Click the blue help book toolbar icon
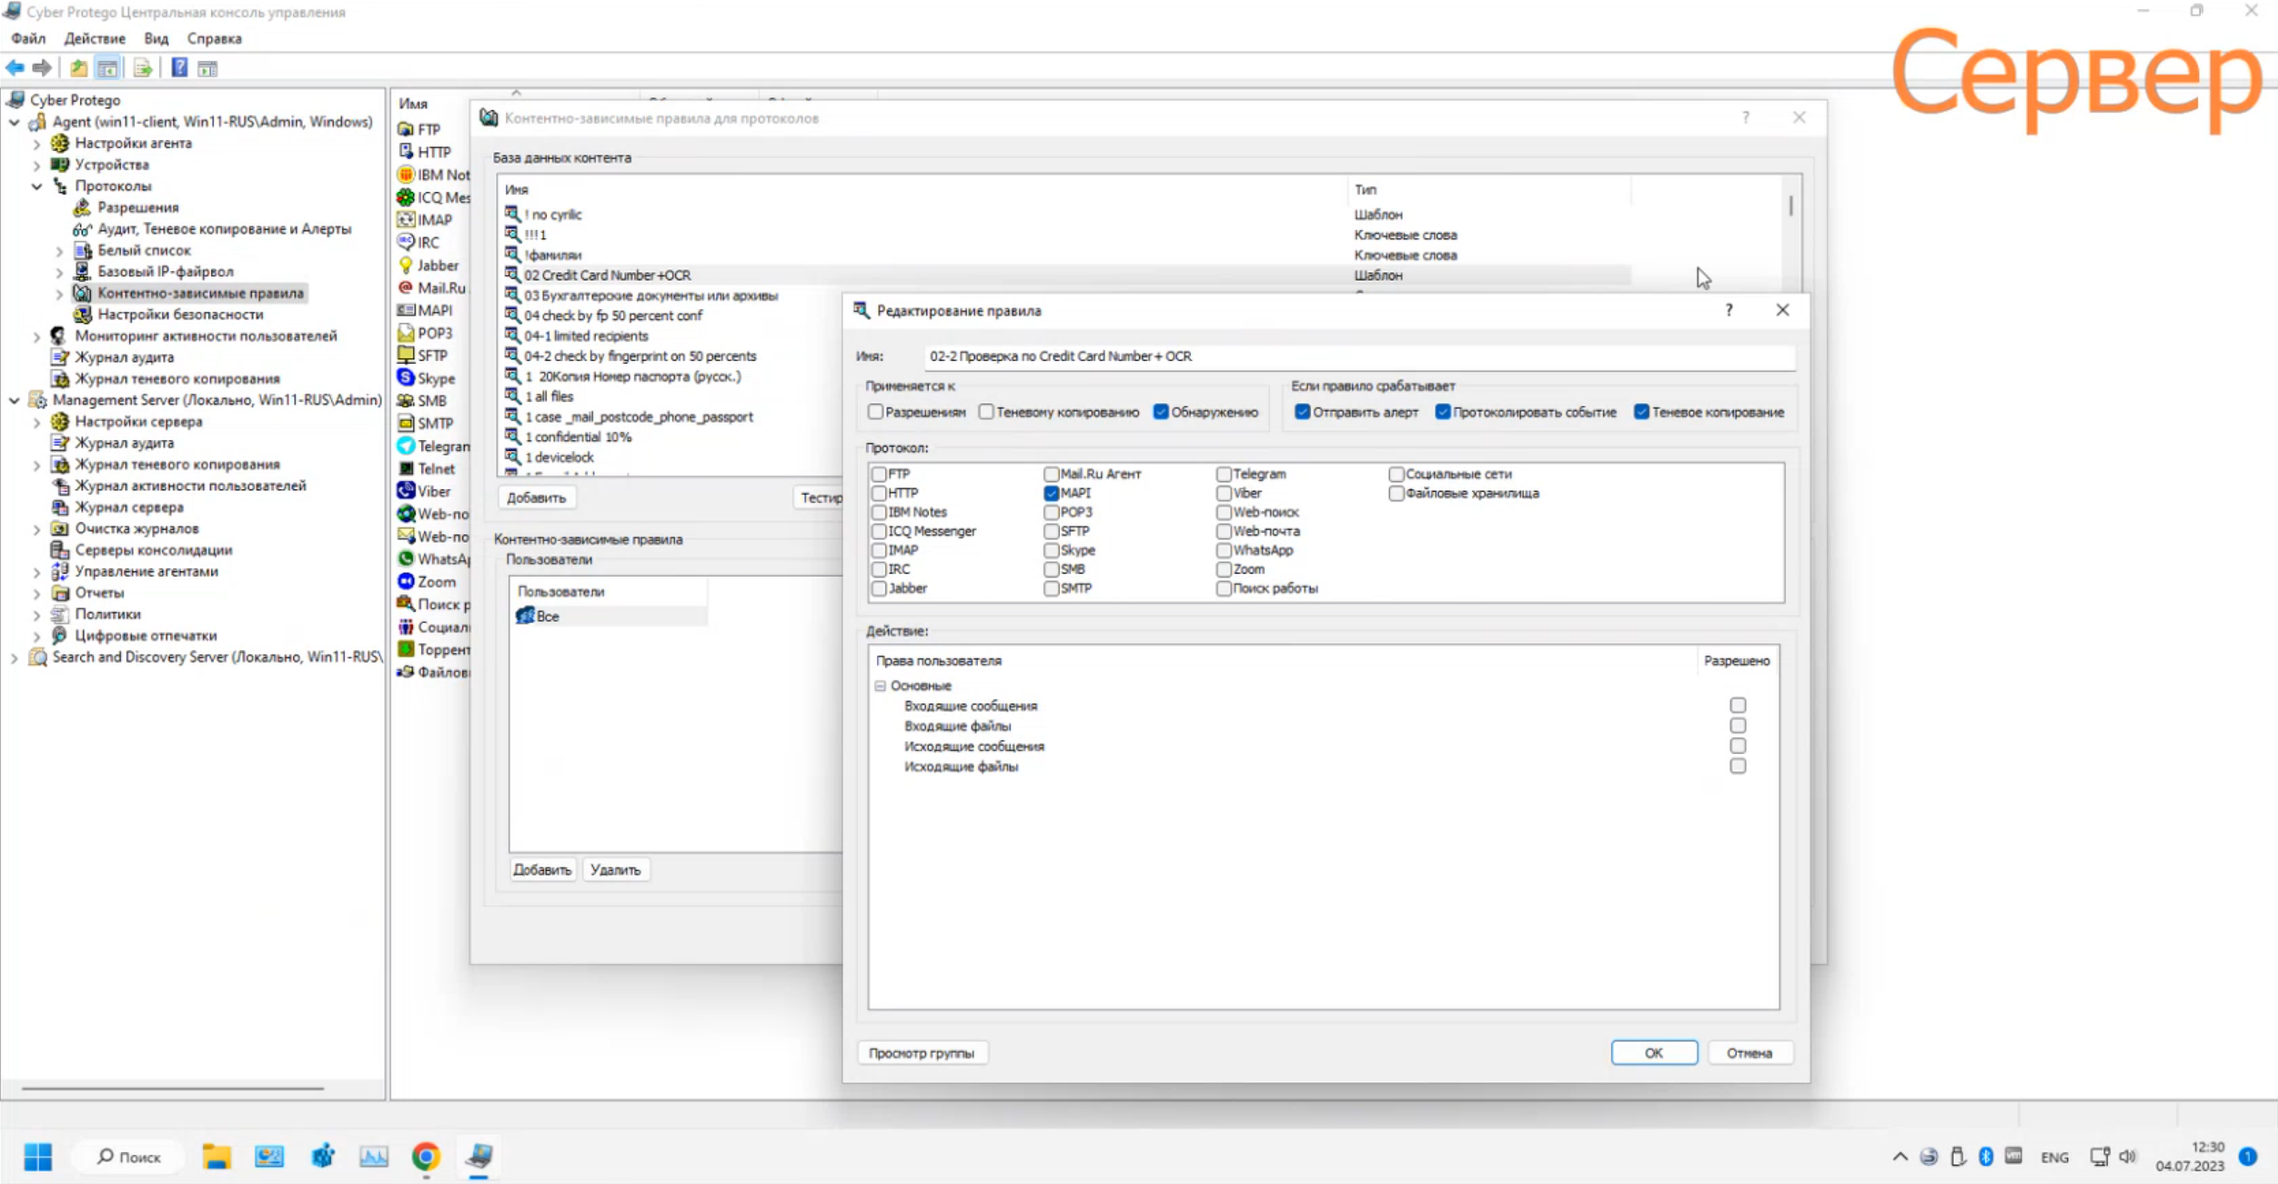Viewport: 2278px width, 1184px height. pos(179,68)
